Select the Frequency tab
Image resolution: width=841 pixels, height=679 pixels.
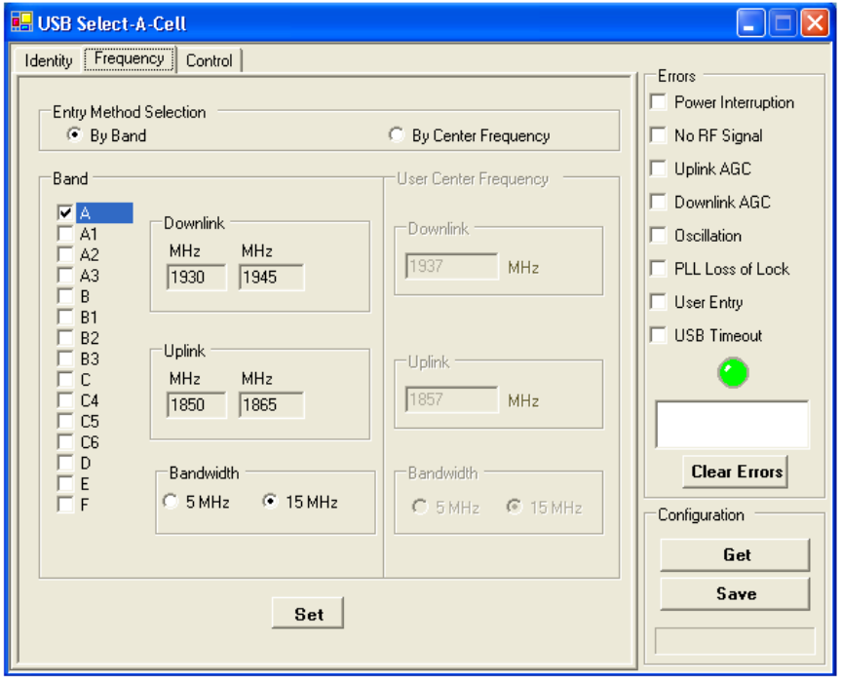pyautogui.click(x=129, y=58)
